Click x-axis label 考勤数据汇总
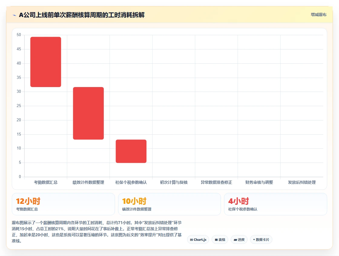Viewport: 339px width, 256px height. (x=46, y=182)
